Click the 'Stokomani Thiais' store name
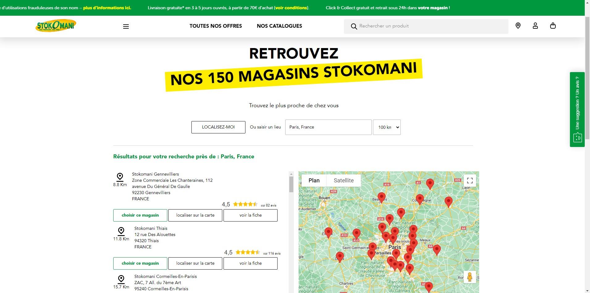Screen dimensions: 590x293 [151, 228]
